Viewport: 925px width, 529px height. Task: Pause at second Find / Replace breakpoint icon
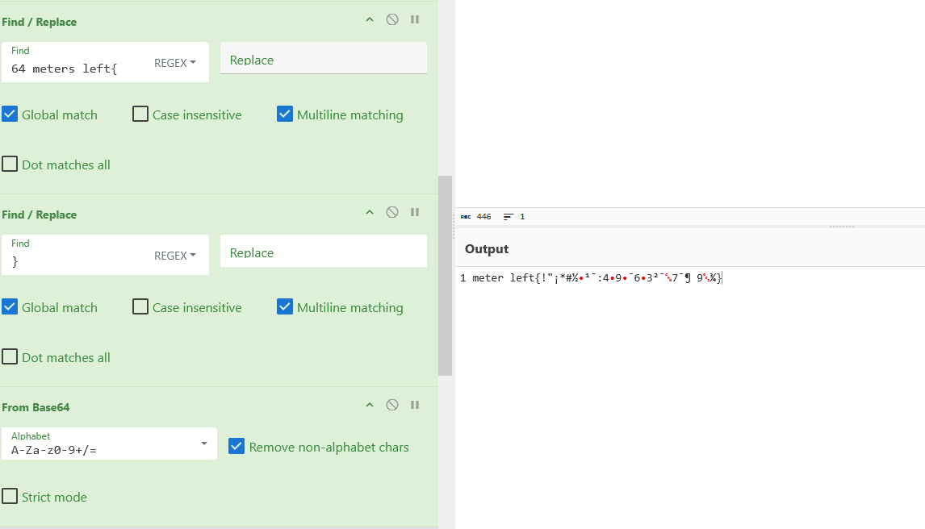415,212
